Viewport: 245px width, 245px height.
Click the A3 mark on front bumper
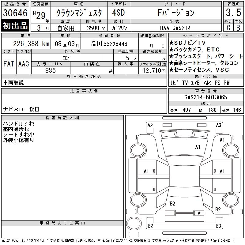(219, 125)
